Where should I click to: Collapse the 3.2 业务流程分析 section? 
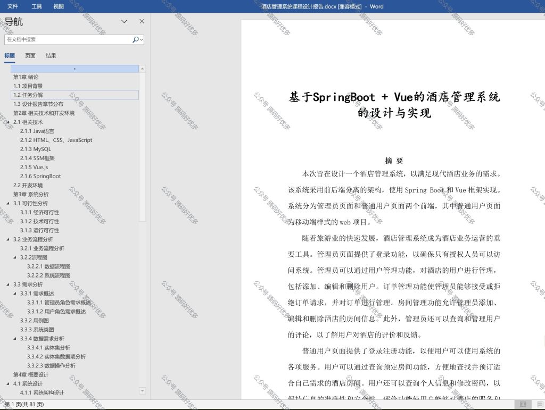pos(8,239)
